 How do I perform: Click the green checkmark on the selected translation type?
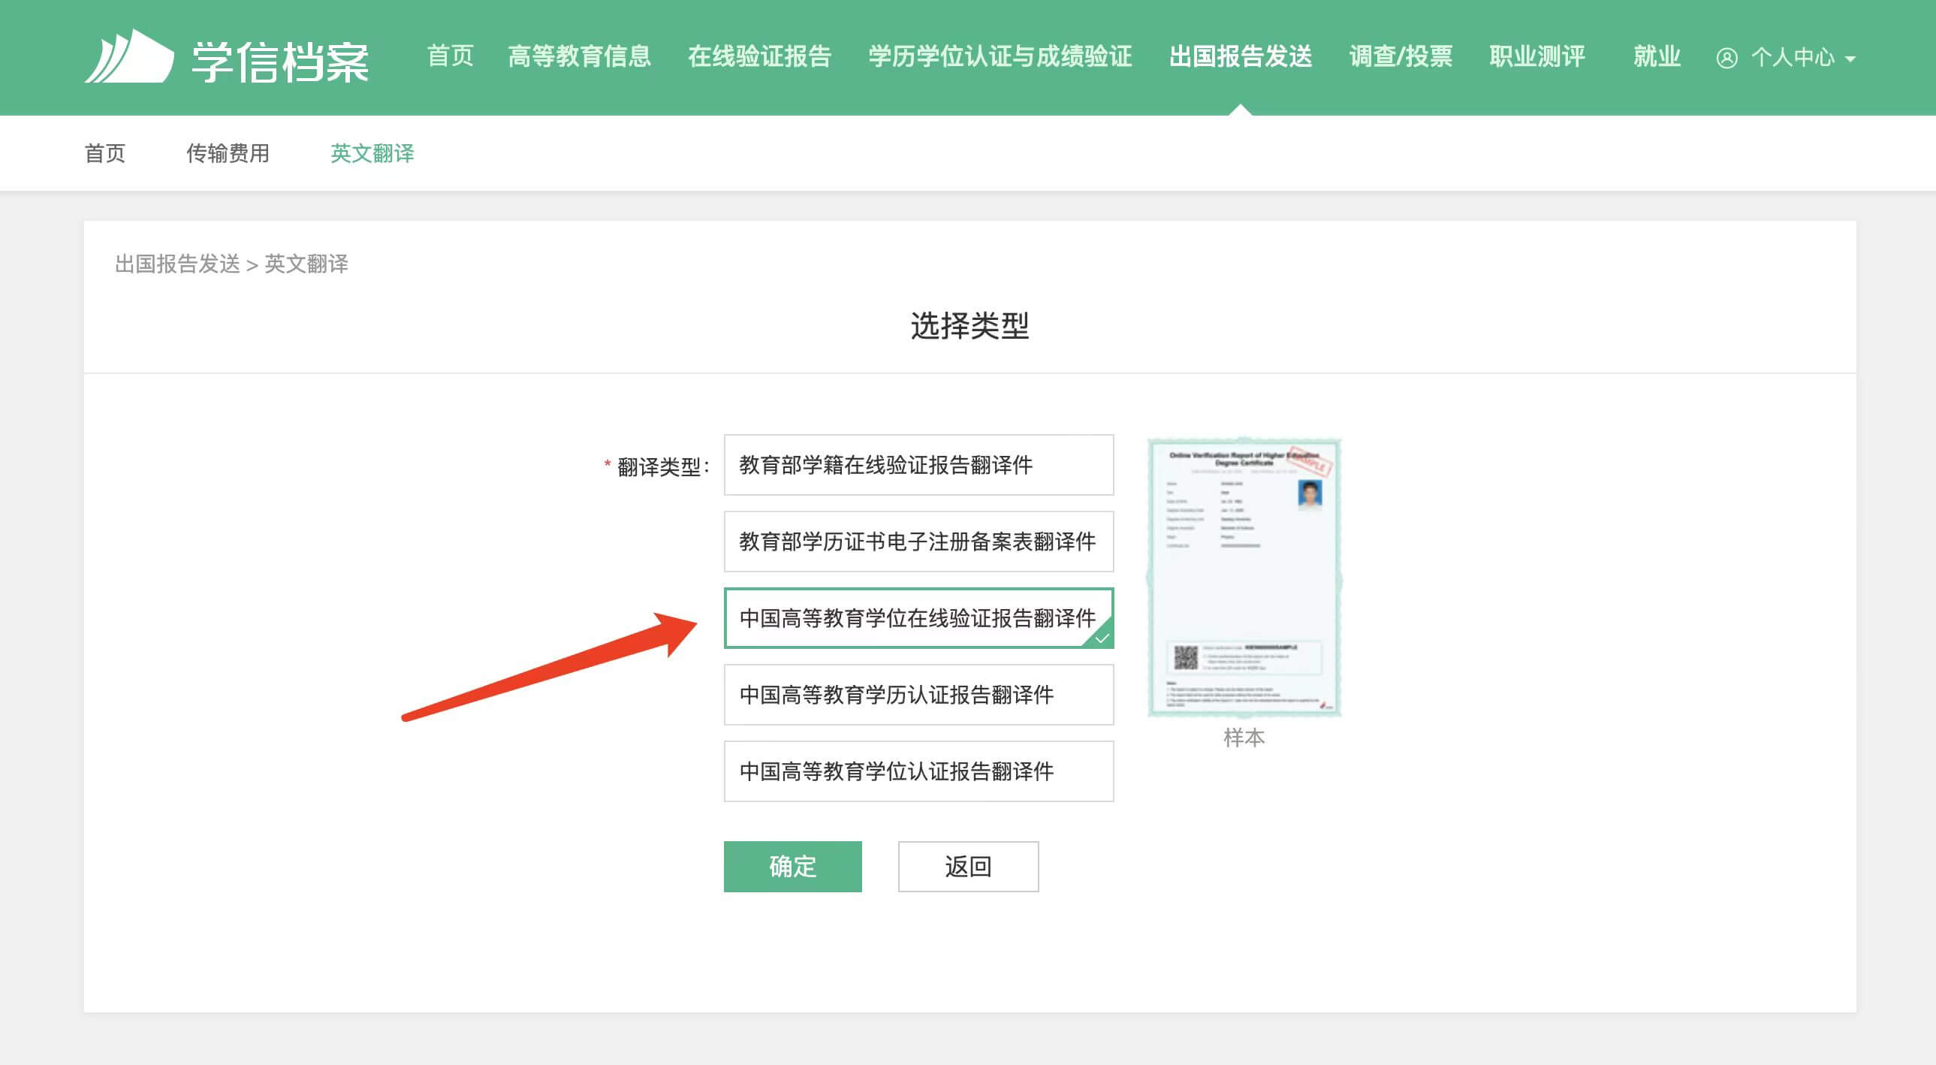(1102, 639)
